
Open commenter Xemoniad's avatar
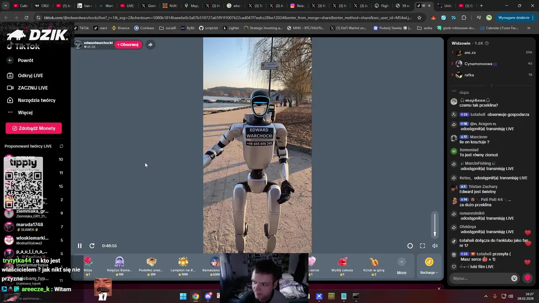(454, 151)
